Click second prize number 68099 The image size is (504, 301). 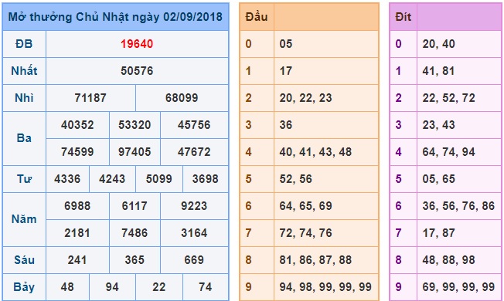(182, 98)
